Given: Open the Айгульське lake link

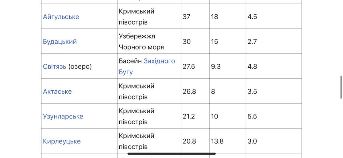Looking at the screenshot, I should [61, 17].
